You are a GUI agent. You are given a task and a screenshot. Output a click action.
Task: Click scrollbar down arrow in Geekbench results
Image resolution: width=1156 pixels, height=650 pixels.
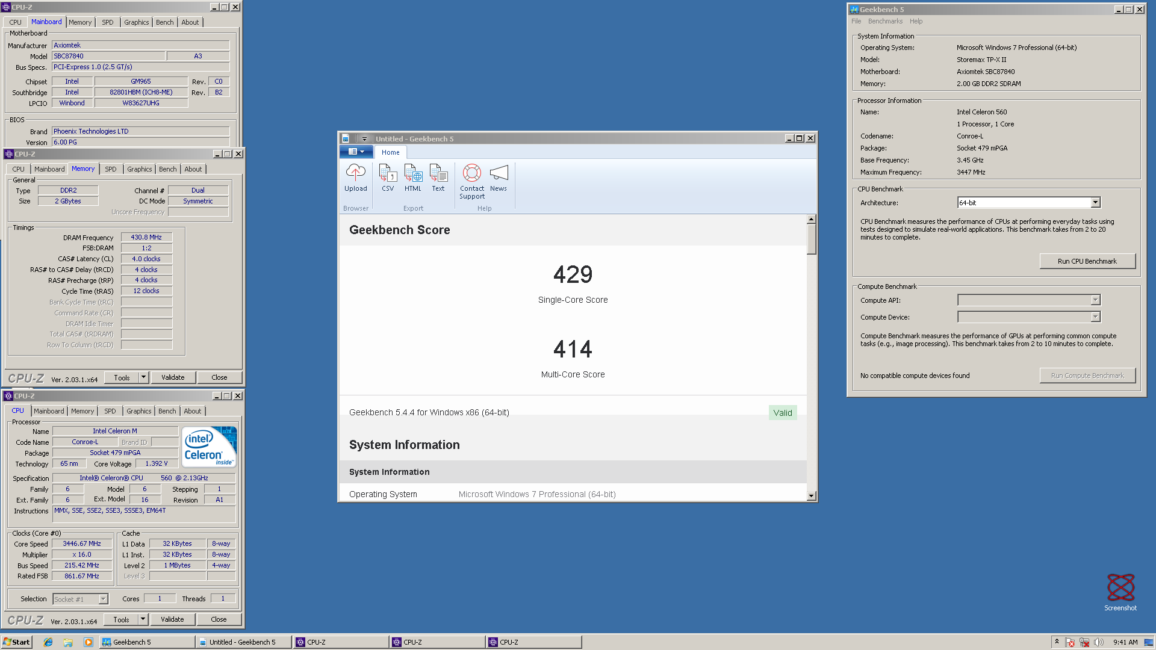click(x=812, y=496)
